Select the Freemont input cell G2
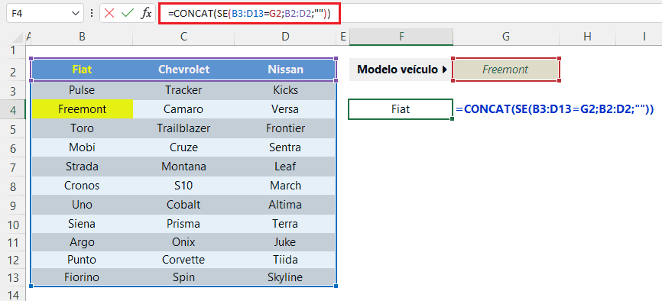This screenshot has height=301, width=662. pyautogui.click(x=506, y=70)
